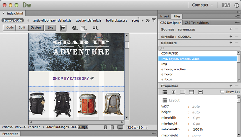Switch to Split view
The height and width of the screenshot is (137, 241).
(22, 28)
